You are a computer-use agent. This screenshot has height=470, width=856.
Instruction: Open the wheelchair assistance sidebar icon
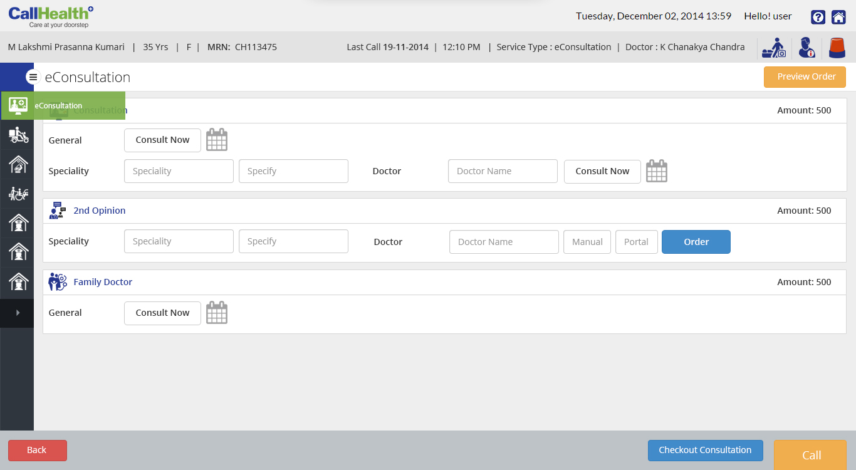click(x=18, y=194)
